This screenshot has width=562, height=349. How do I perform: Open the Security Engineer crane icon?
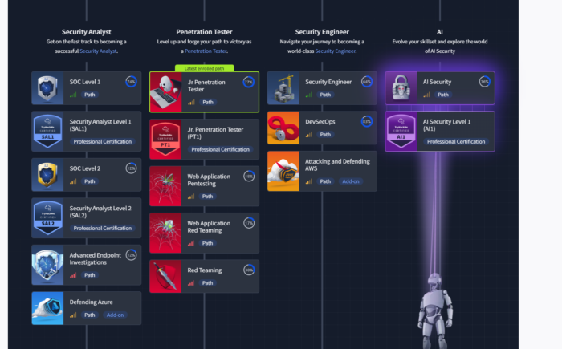click(283, 88)
